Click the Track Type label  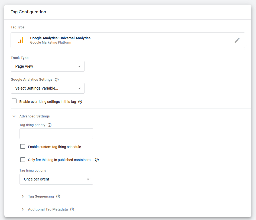(20, 58)
